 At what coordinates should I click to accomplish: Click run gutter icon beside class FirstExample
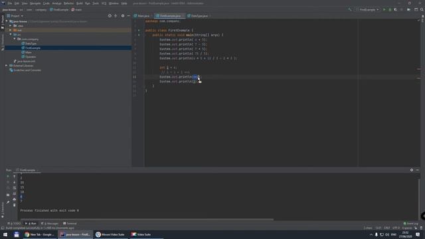coord(139,31)
